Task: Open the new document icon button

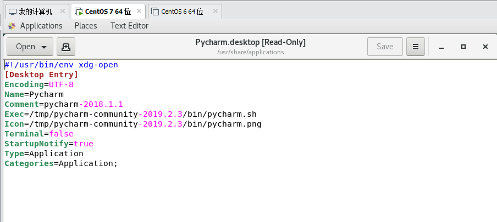Action: [66, 47]
